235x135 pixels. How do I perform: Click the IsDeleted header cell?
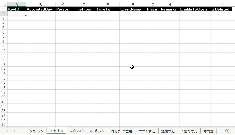click(x=221, y=9)
